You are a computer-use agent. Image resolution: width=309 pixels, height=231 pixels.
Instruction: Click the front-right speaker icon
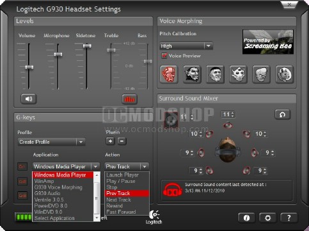(x=246, y=134)
